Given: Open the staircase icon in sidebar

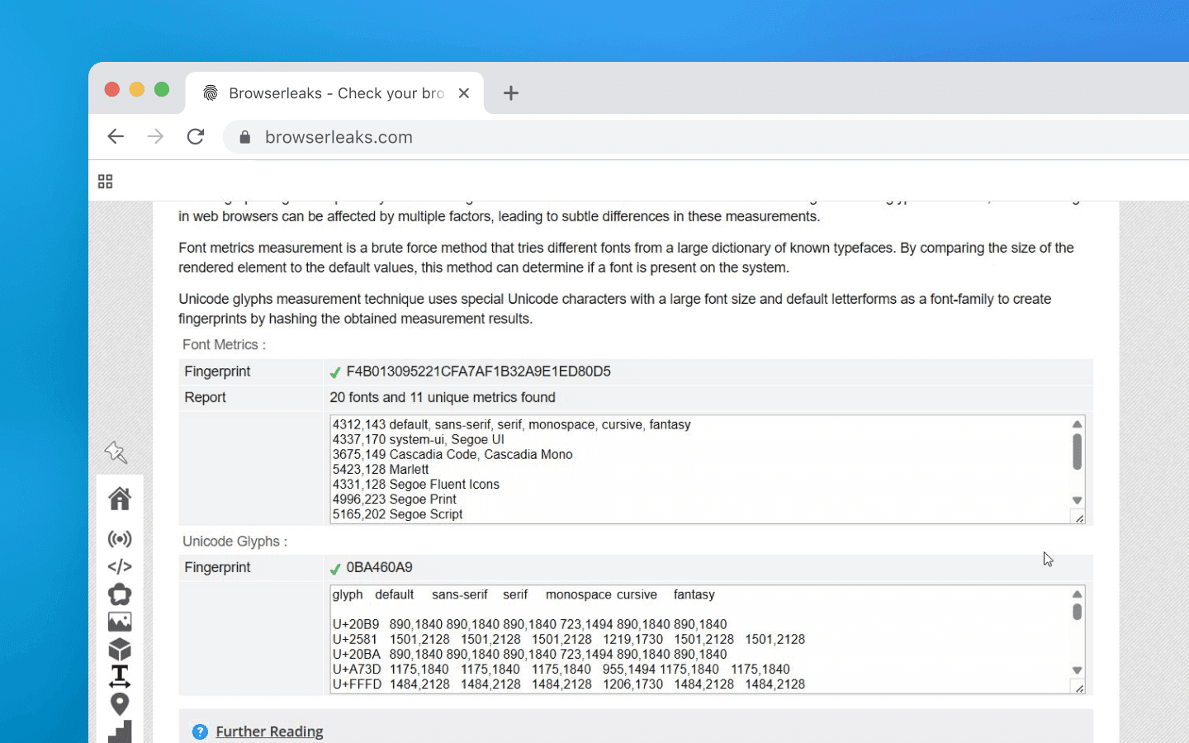Looking at the screenshot, I should pyautogui.click(x=120, y=731).
